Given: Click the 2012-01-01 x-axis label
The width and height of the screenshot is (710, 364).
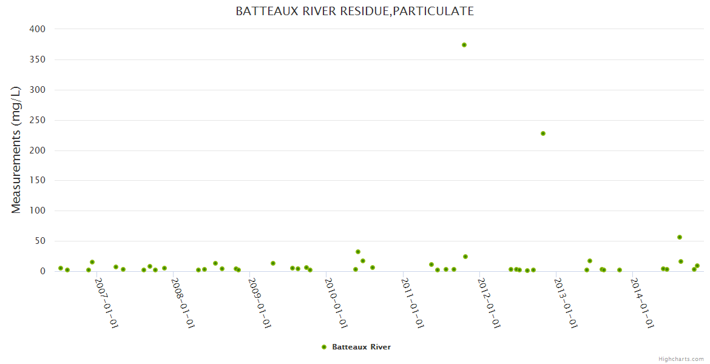Looking at the screenshot, I should coord(489,303).
